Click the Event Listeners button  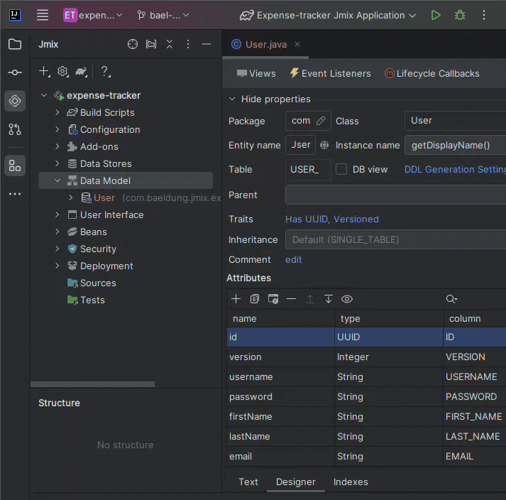tap(330, 73)
